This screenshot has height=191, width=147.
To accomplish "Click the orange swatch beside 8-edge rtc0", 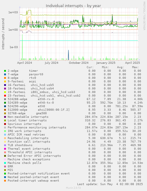I will (x=5, y=78).
